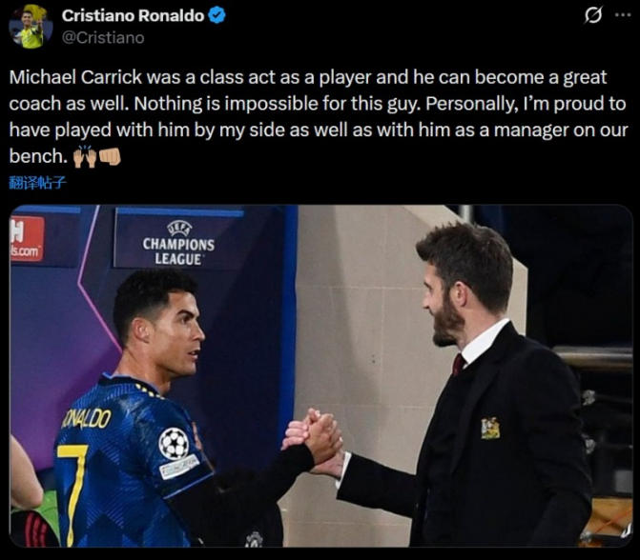
Task: Click RONALDO name printed on jersey
Action: pos(87,419)
